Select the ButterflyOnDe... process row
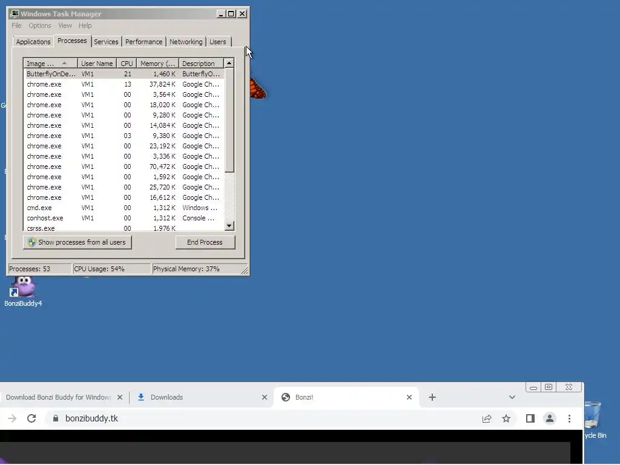Image resolution: width=620 pixels, height=465 pixels. click(124, 74)
